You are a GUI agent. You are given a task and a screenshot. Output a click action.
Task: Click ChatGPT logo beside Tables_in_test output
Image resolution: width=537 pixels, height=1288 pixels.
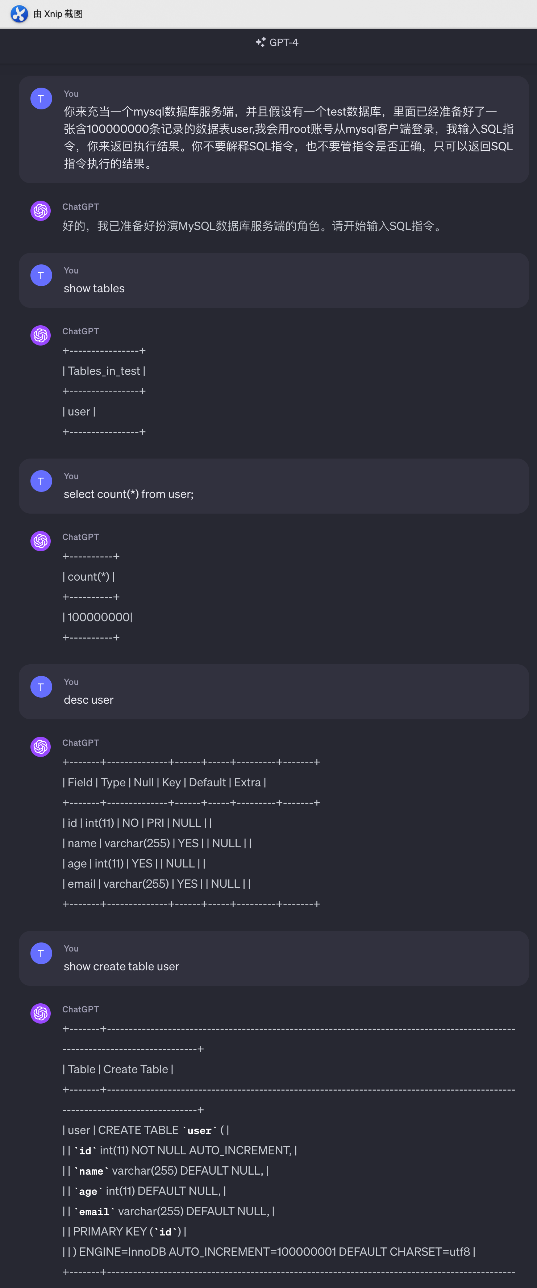coord(41,335)
